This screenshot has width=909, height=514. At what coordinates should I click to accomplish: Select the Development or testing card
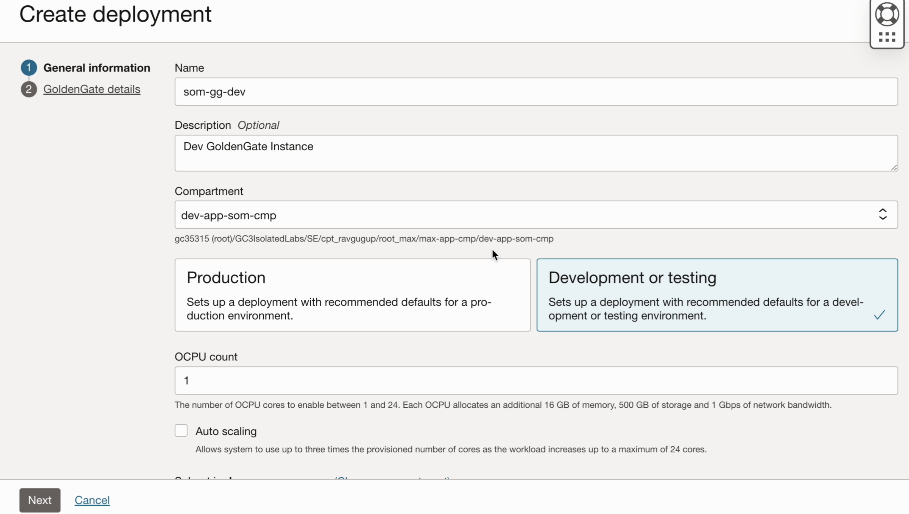pos(717,295)
